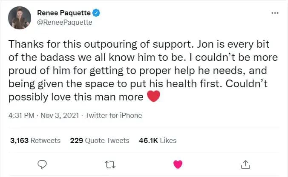Click the red heart emoji in the tweet

(153, 97)
